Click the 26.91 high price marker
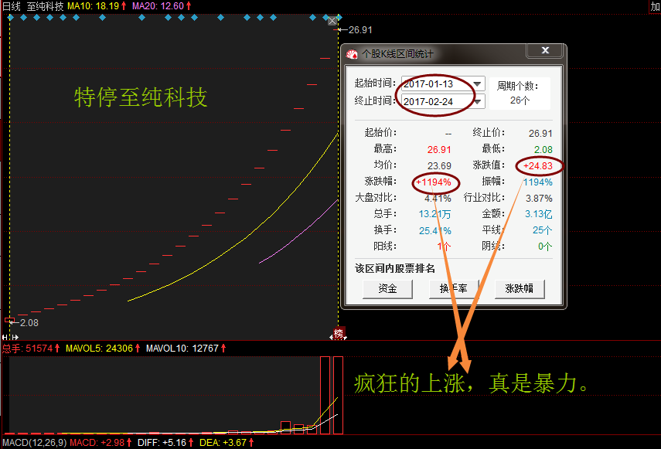The height and width of the screenshot is (449, 661). point(360,30)
